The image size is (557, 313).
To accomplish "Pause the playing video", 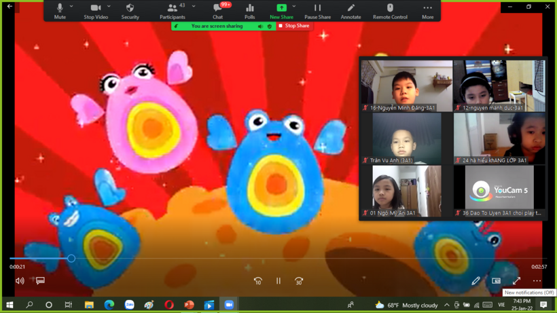I will coord(278,280).
